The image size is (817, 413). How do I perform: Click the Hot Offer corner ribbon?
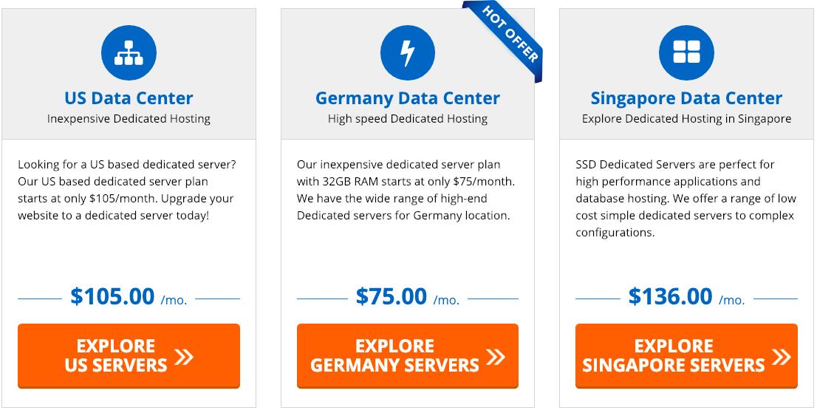[505, 38]
